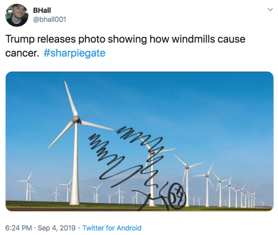This screenshot has height=235, width=278.
Task: Click the word 'cancer.' in the tweet
Action: pyautogui.click(x=22, y=53)
